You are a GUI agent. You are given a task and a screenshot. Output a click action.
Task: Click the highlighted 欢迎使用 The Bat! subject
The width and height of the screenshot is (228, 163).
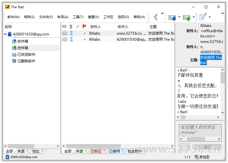point(211,60)
